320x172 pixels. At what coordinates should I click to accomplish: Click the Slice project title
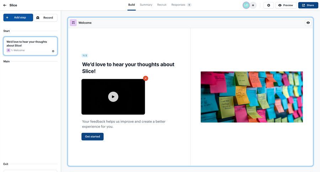coord(13,5)
